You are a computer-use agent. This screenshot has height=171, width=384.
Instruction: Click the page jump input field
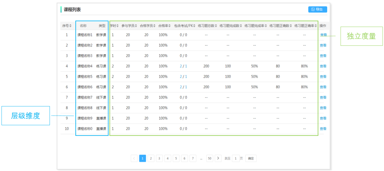click(x=235, y=158)
